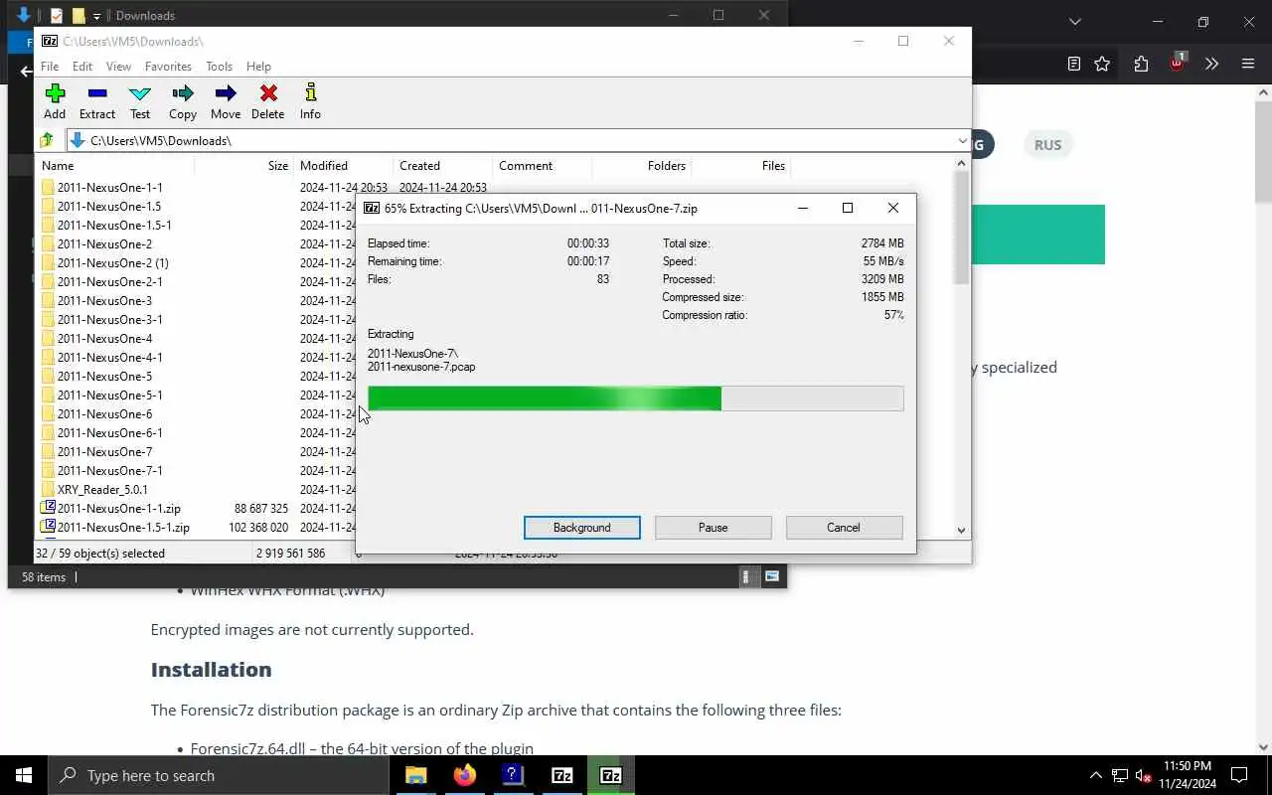Click the Add toolbar icon in 7-Zip

55,101
